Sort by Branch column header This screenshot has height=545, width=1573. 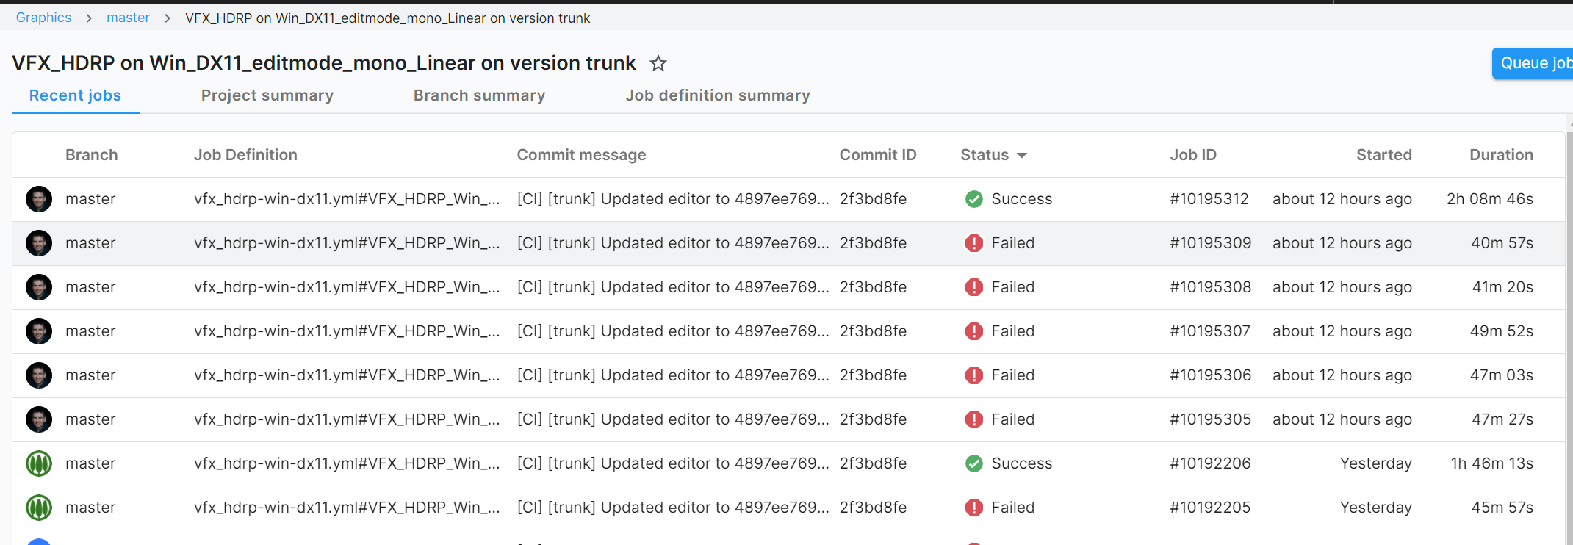(x=91, y=155)
